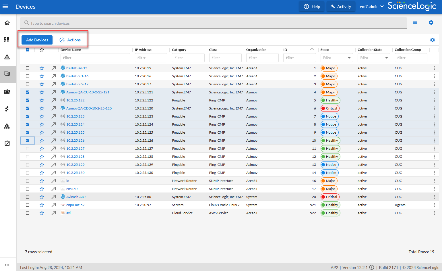Star the bs-dist-iso-15 device as favorite

[42, 68]
